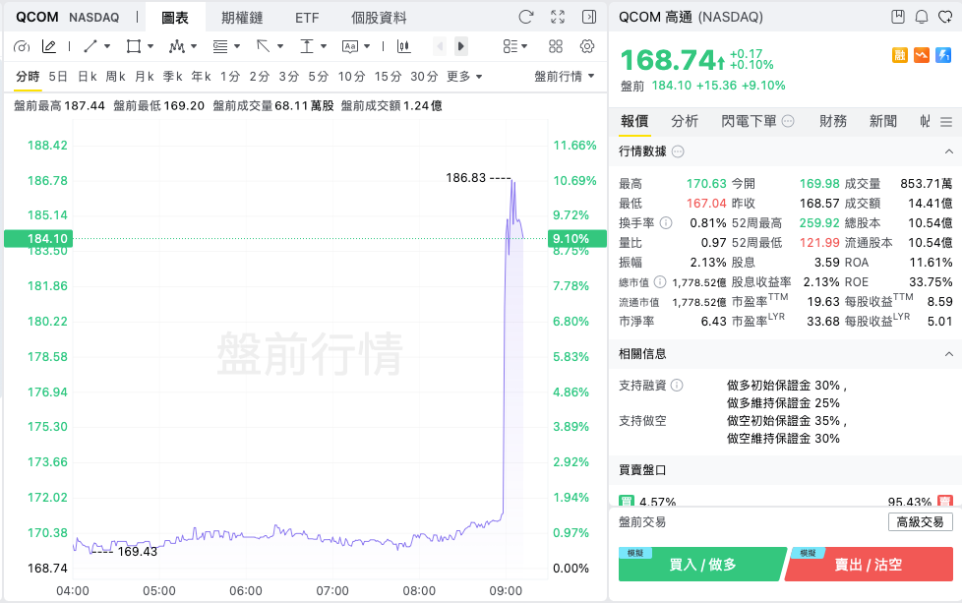The height and width of the screenshot is (603, 962).
Task: Open the 盤前行情 session dropdown
Action: tap(565, 77)
